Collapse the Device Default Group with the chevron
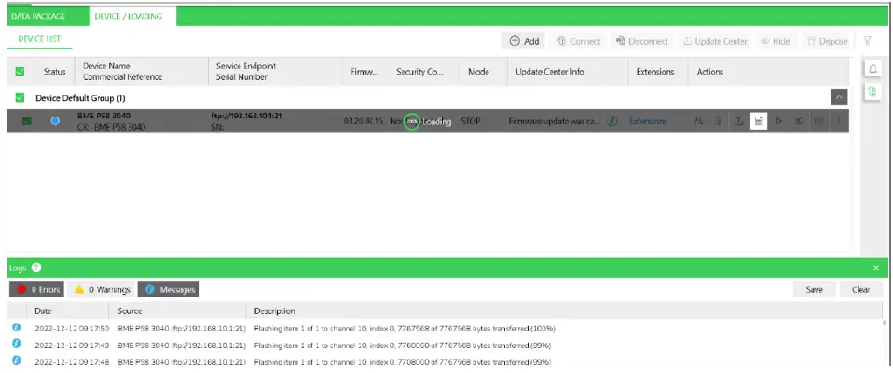The width and height of the screenshot is (893, 373). (839, 97)
